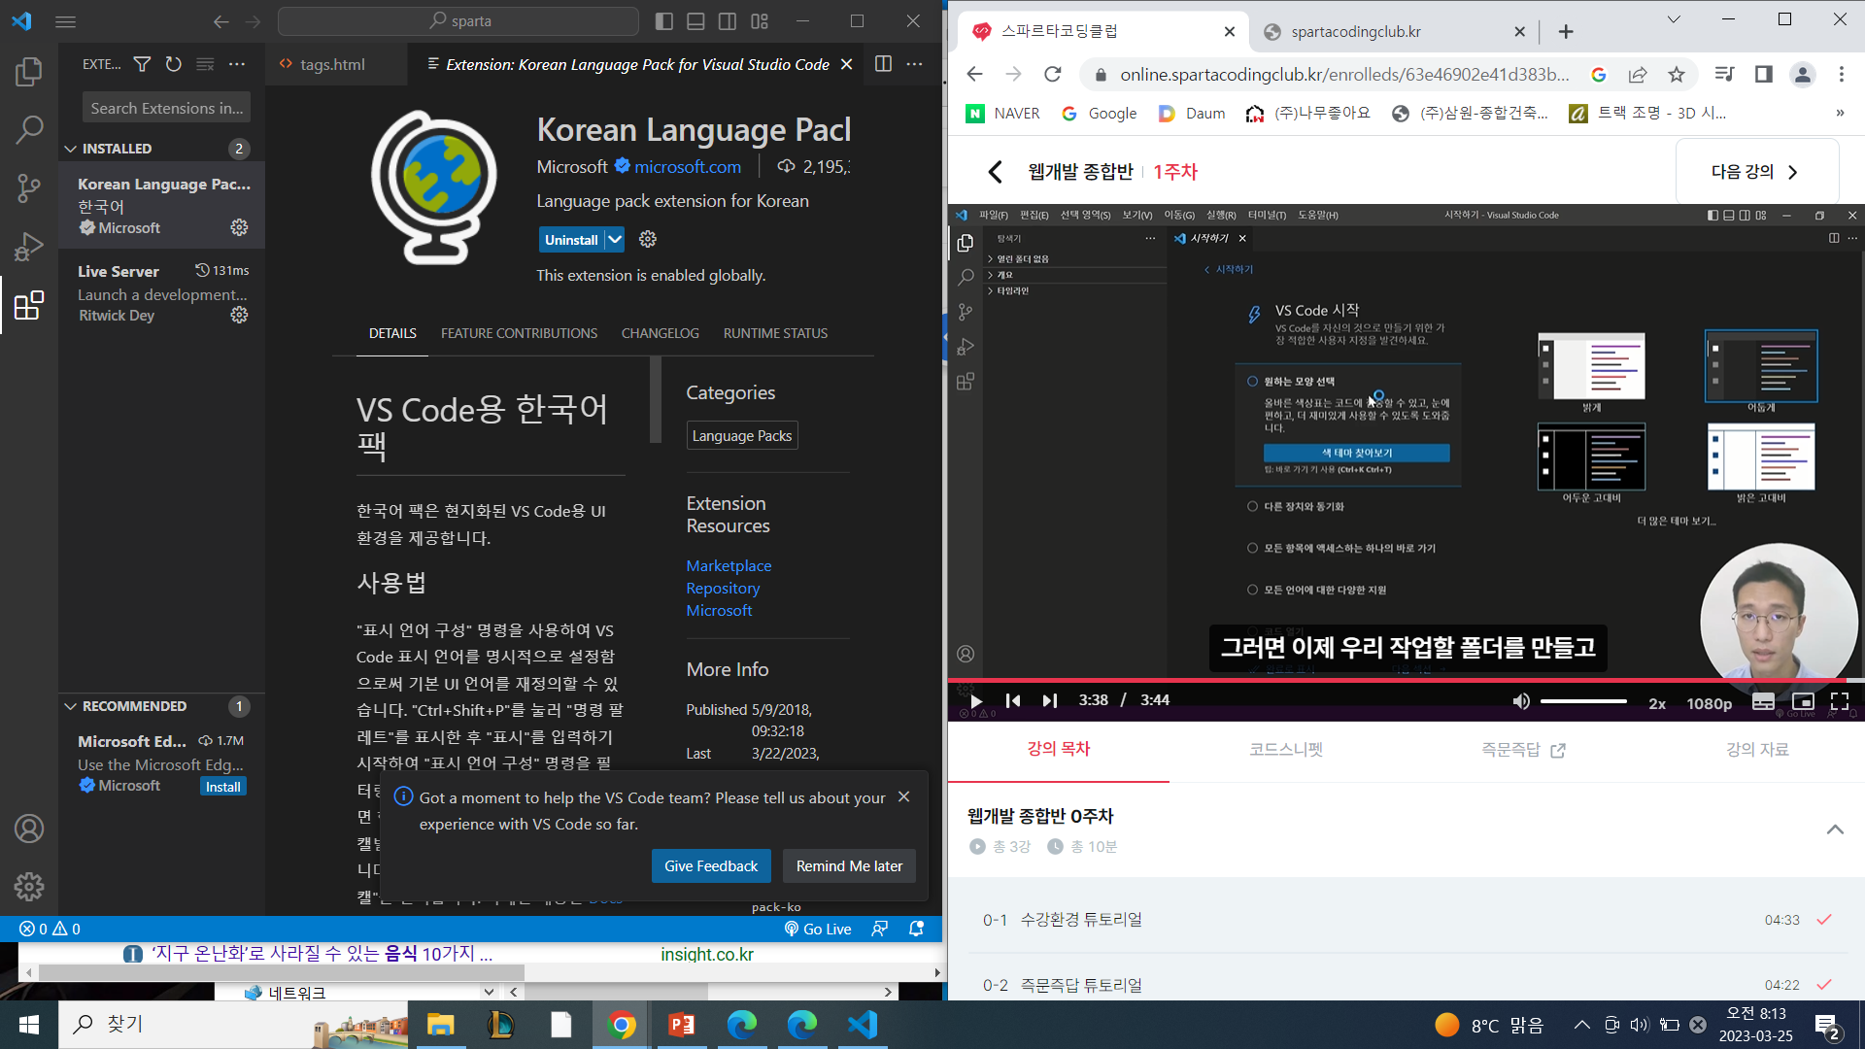Collapse the INSTALLED extensions section
Viewport: 1865px width, 1049px height.
[x=70, y=149]
